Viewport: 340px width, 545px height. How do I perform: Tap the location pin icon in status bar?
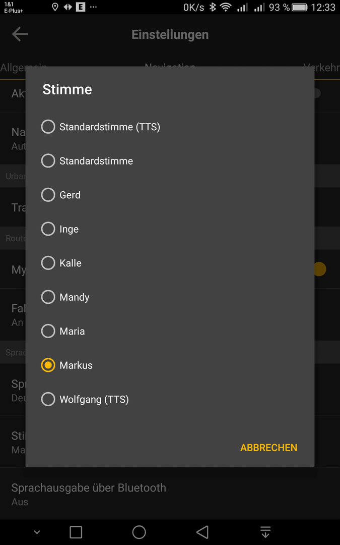(55, 7)
